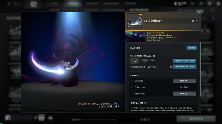The width and height of the screenshot is (222, 124).
Task: Select the middle style radio dot in preview
Action: [115, 104]
